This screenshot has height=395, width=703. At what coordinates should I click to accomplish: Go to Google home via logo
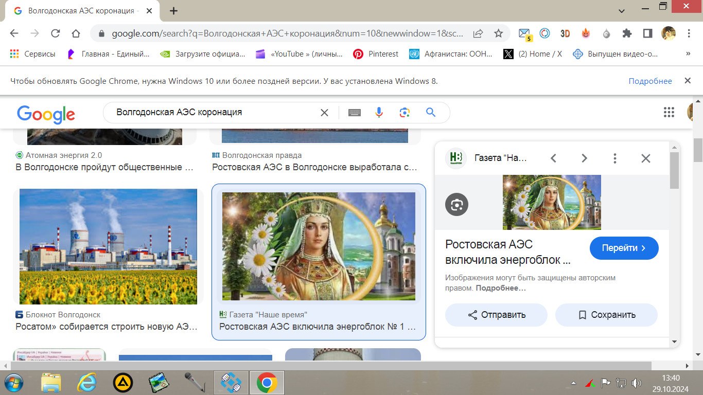(x=46, y=114)
